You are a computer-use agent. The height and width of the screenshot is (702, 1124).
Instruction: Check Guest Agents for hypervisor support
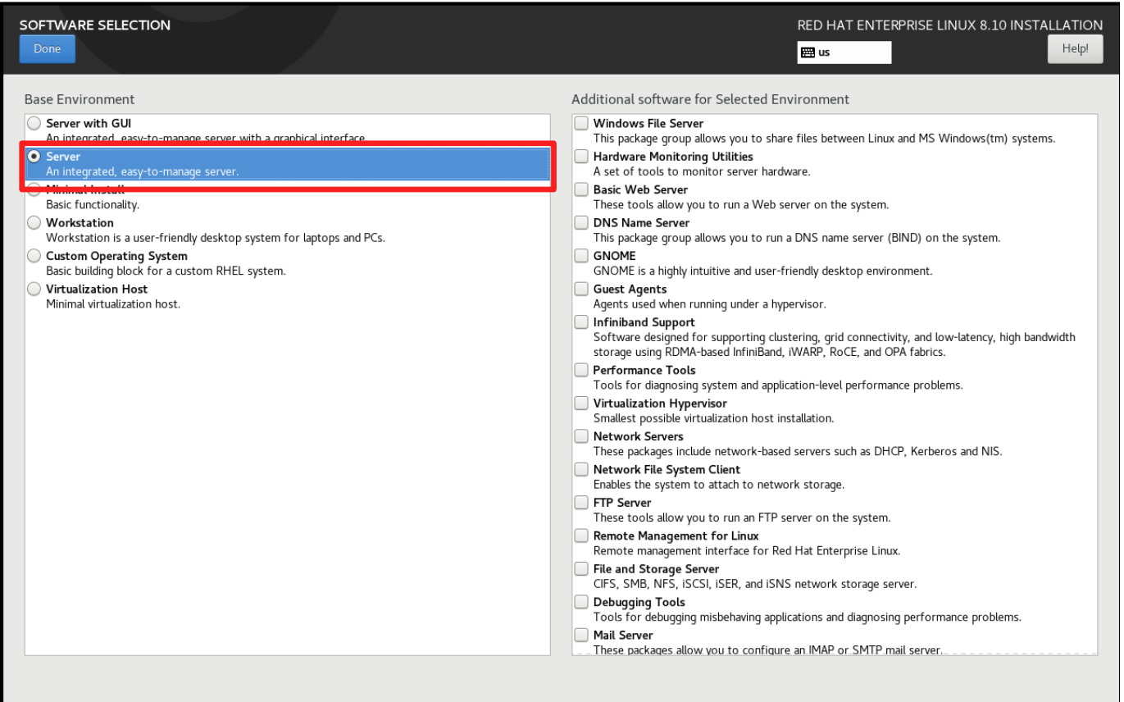[x=581, y=288]
